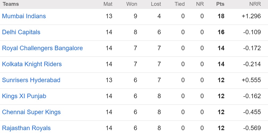Click the Chennai Super Kings link
This screenshot has width=268, height=133.
point(31,112)
